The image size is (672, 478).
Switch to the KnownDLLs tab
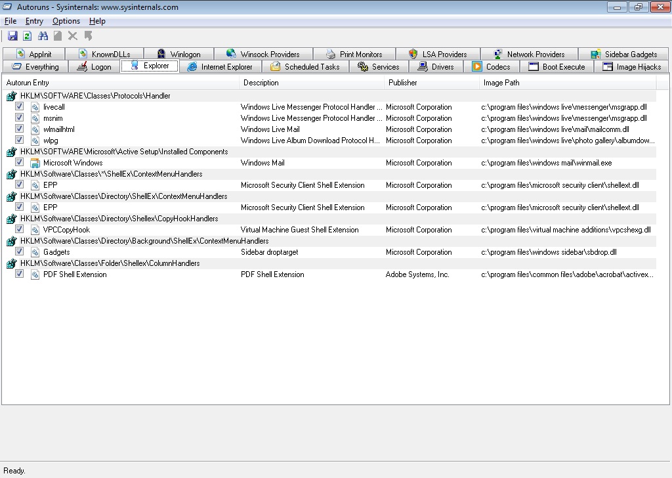[x=104, y=54]
